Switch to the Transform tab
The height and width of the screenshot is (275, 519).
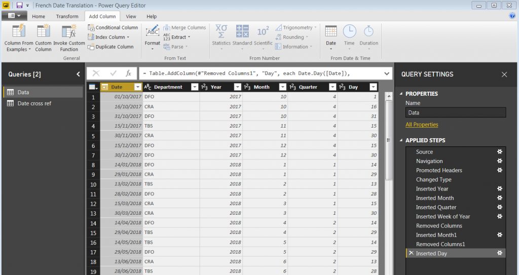click(67, 16)
